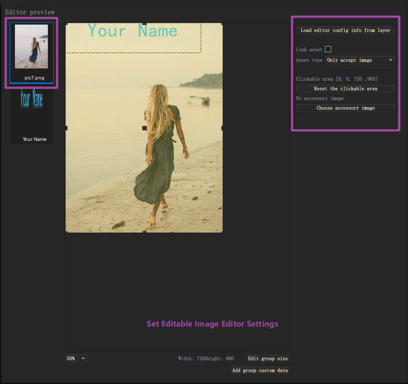Click the Clickable area coordinates label
Image resolution: width=408 pixels, height=384 pixels.
[336, 79]
